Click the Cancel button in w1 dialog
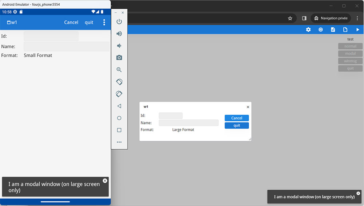364x206 pixels. 237,118
